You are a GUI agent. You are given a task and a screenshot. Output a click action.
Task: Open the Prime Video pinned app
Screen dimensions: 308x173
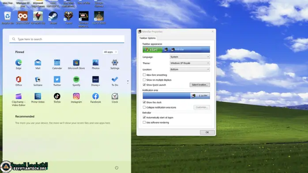[38, 98]
